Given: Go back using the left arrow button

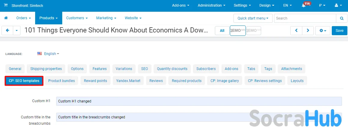Looking at the screenshot, I should coord(7,31).
